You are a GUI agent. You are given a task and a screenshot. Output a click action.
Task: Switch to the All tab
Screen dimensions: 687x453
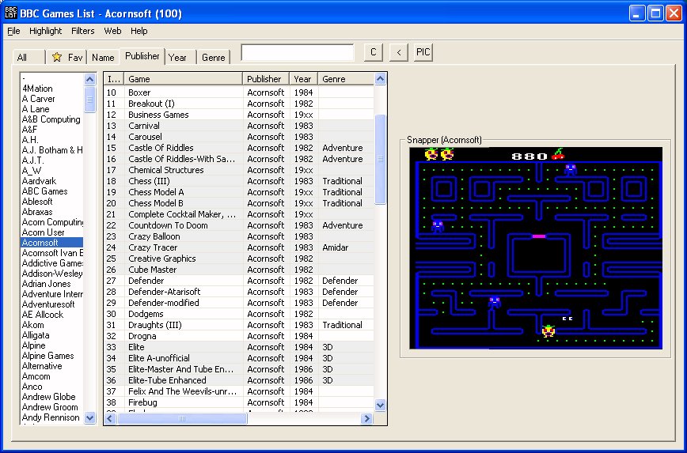pos(28,58)
